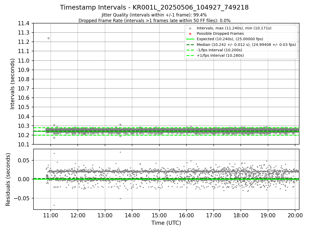Click the 19:00 time tick label
309x232 pixels.
(268, 216)
